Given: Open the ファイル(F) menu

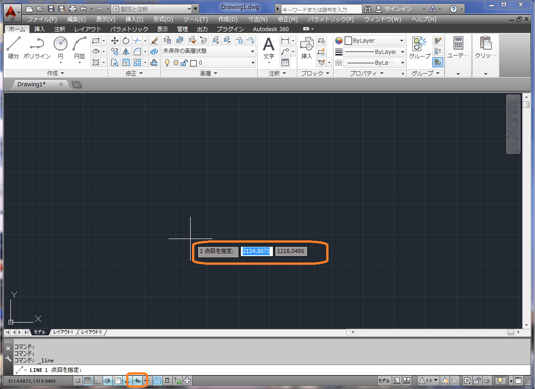Looking at the screenshot, I should pos(42,19).
